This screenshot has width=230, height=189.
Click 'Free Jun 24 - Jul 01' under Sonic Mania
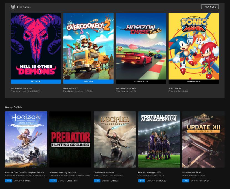click(178, 91)
